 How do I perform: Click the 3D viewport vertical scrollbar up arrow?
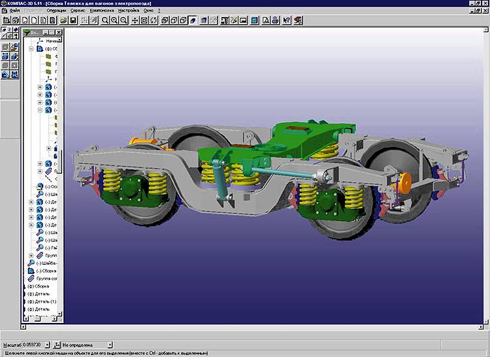(x=486, y=30)
